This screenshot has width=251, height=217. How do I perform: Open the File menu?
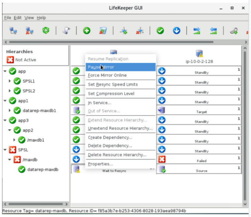pyautogui.click(x=8, y=17)
